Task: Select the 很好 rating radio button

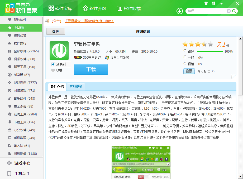Action: point(185,51)
